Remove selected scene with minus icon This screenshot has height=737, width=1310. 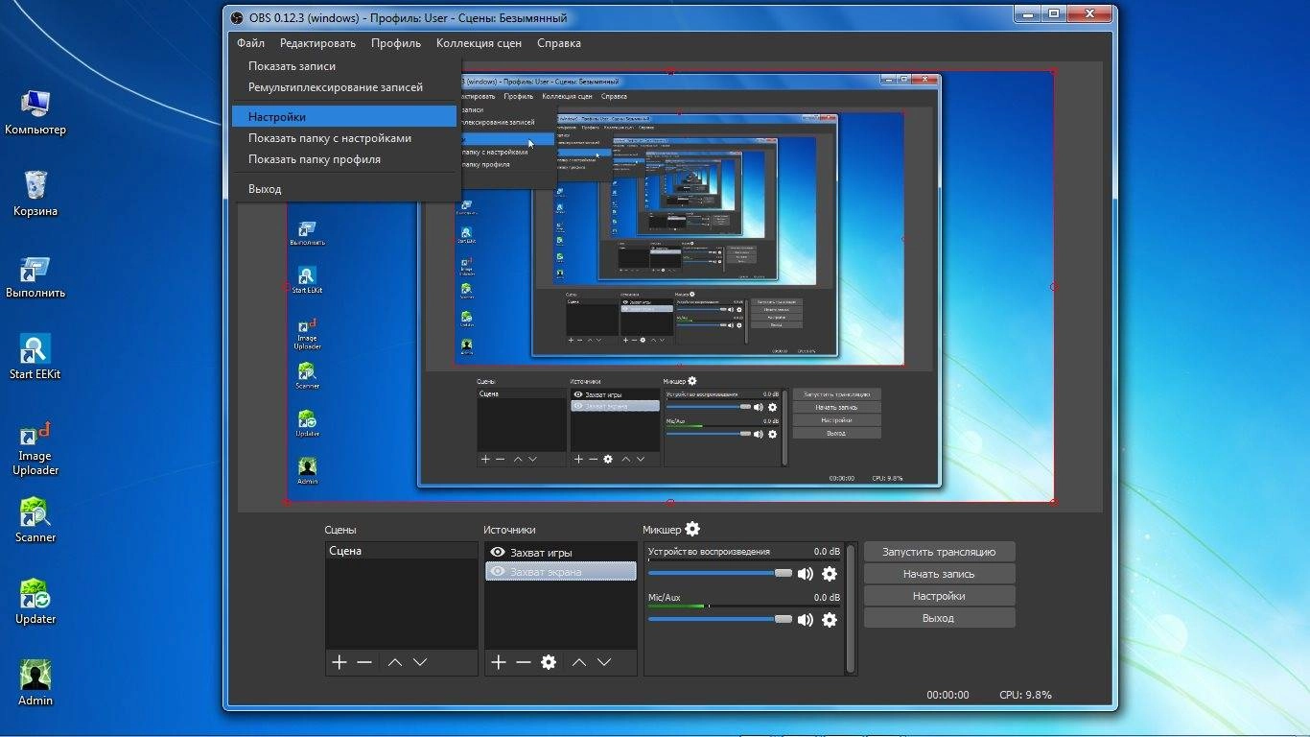(364, 662)
